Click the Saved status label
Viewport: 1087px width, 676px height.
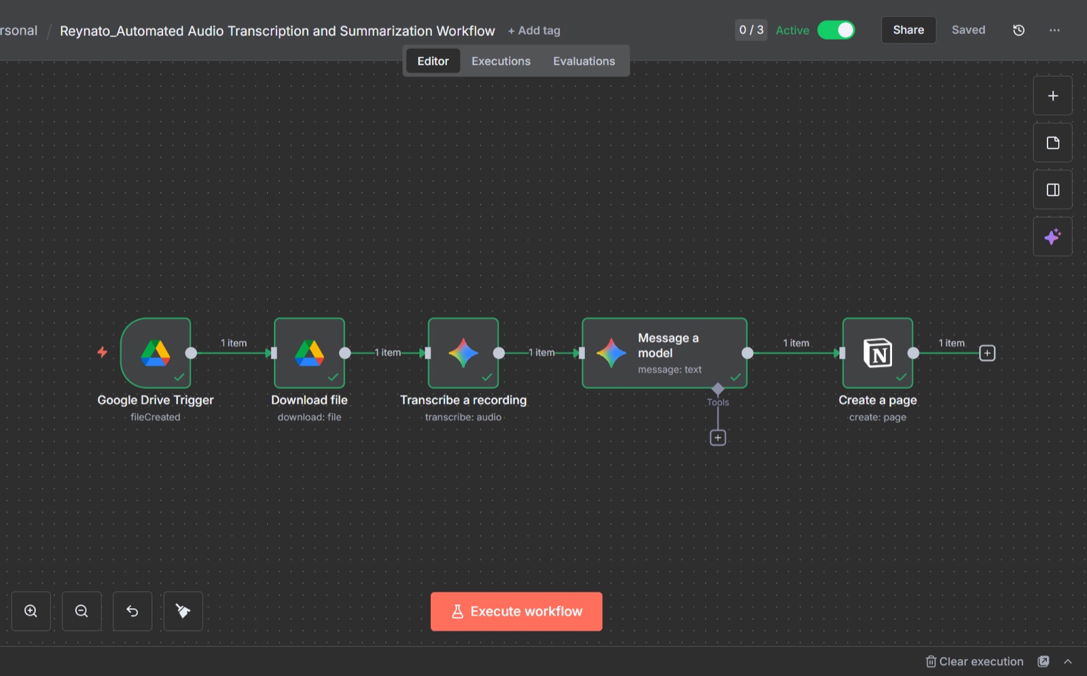tap(969, 30)
